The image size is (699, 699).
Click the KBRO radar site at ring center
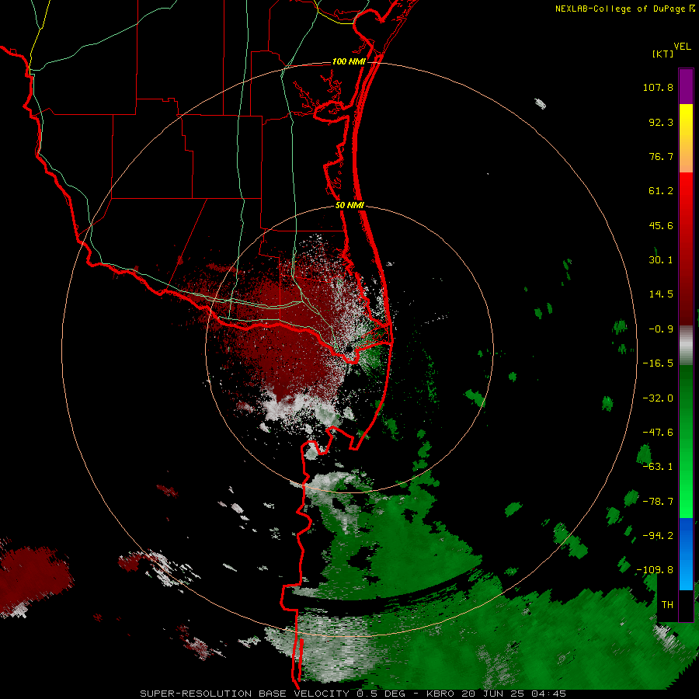point(349,349)
